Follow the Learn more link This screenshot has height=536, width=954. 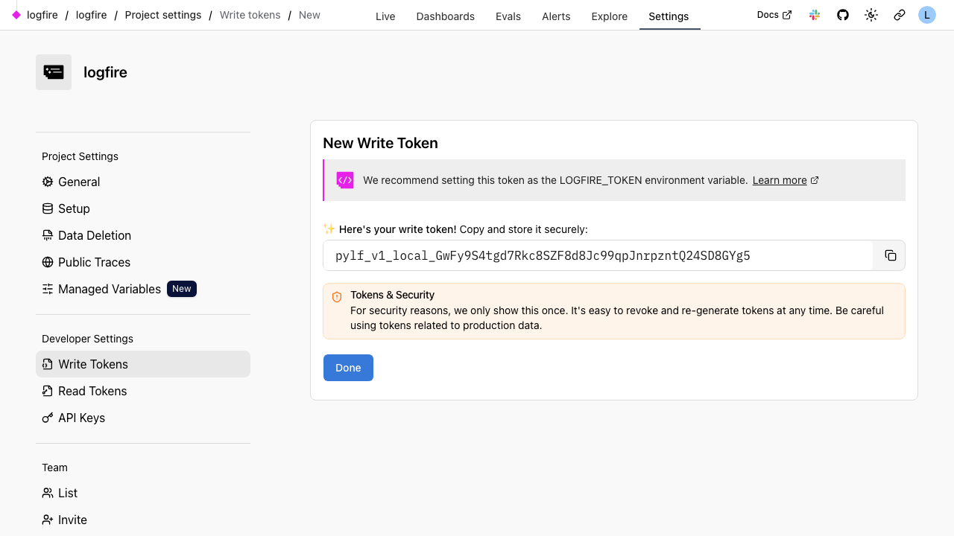click(x=780, y=180)
